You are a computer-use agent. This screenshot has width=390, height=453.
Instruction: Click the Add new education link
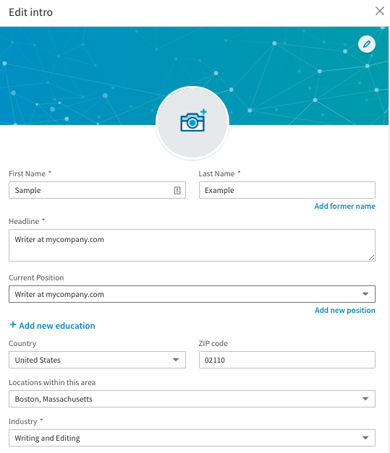(x=57, y=326)
